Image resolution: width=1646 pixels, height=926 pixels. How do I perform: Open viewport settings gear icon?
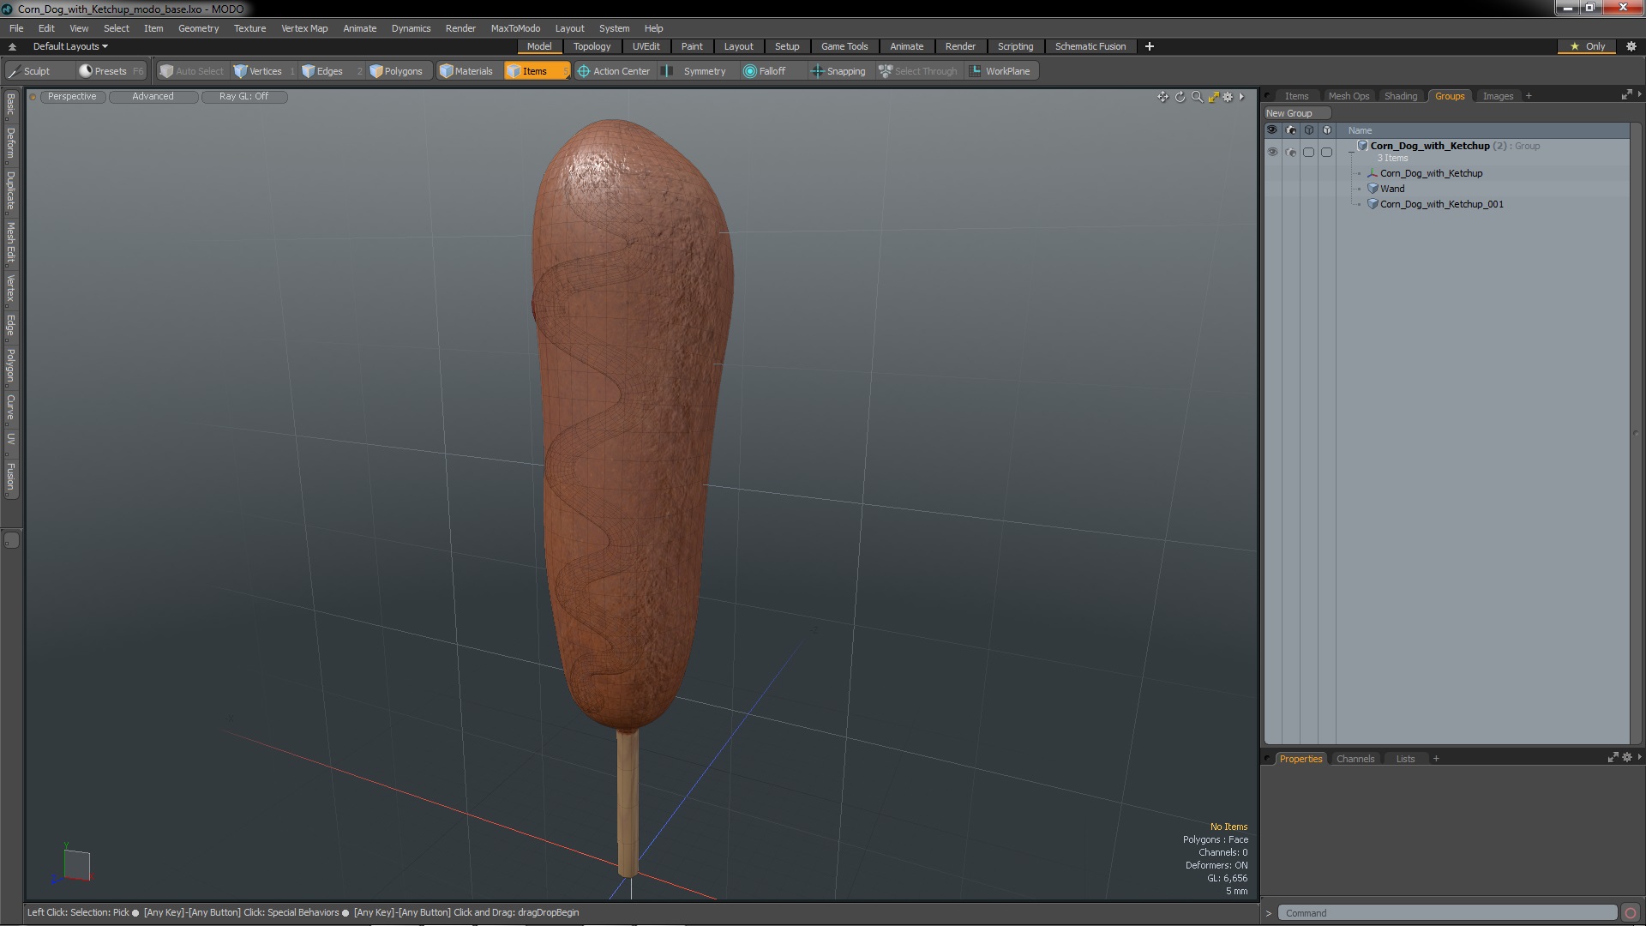coord(1228,97)
